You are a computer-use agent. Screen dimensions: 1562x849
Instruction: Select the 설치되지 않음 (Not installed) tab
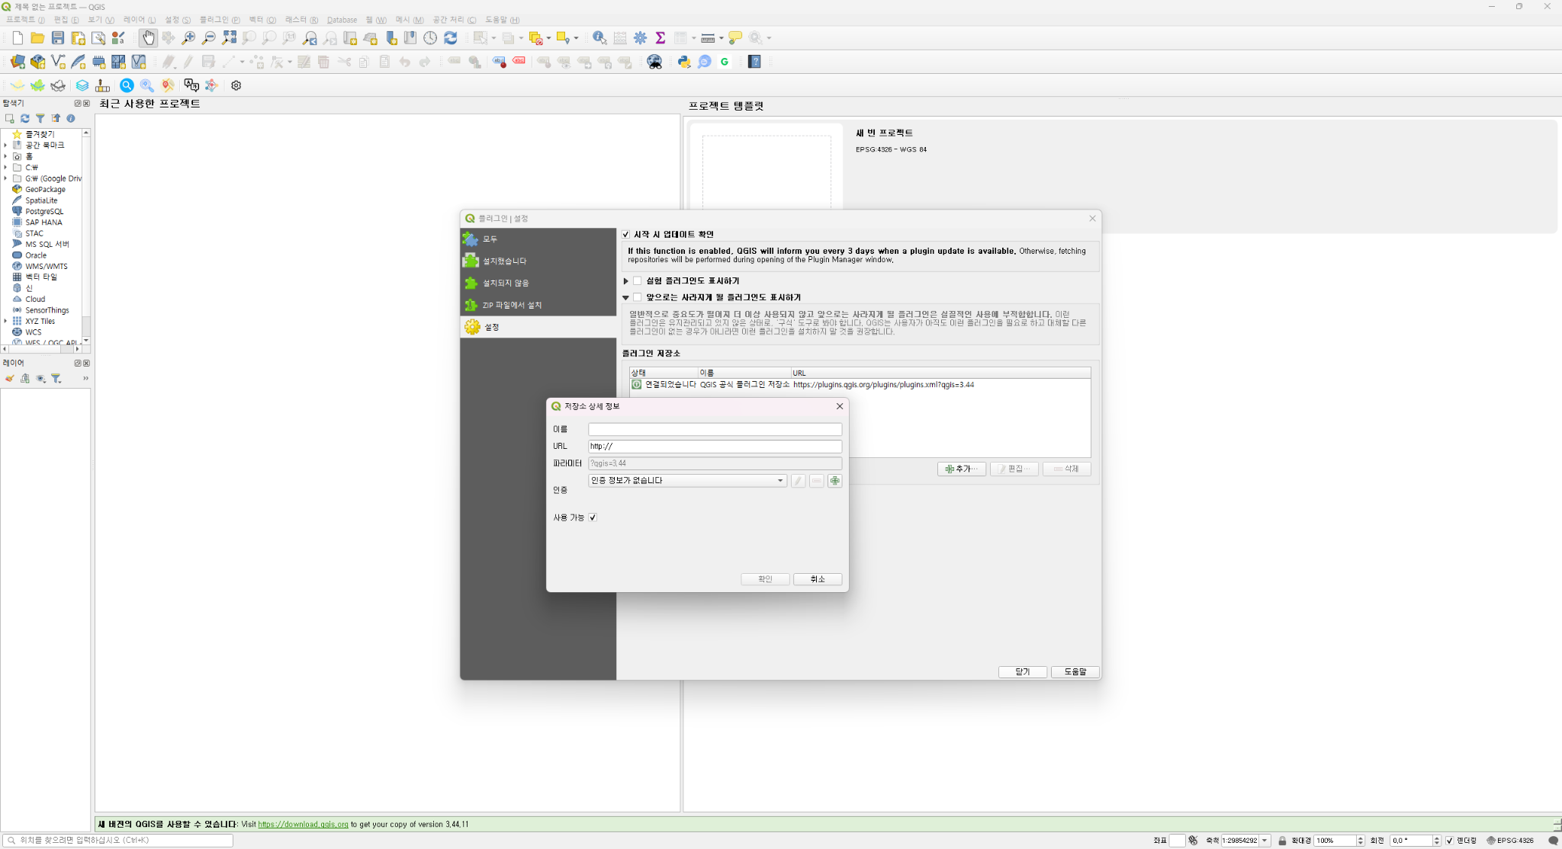point(538,283)
